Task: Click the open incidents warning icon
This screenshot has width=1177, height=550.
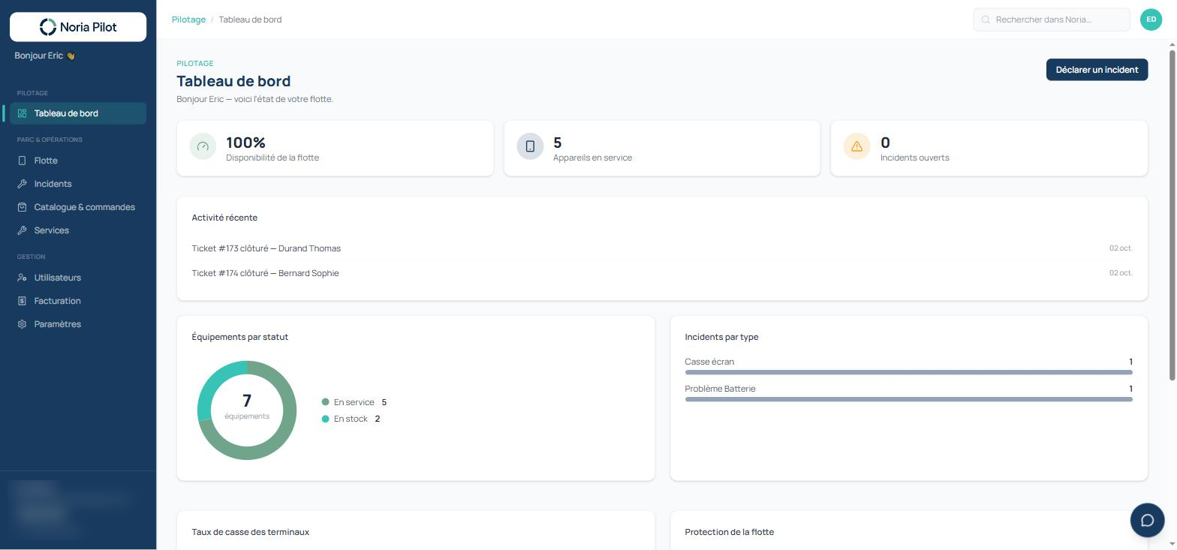Action: [x=856, y=146]
